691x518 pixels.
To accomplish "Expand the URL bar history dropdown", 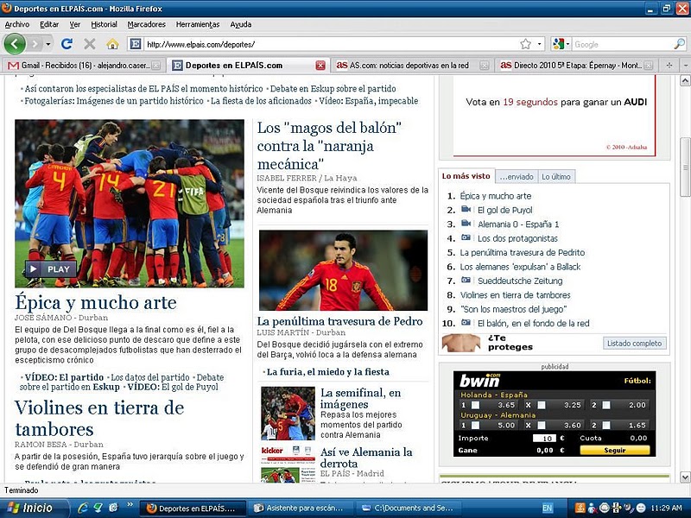I will coord(541,44).
